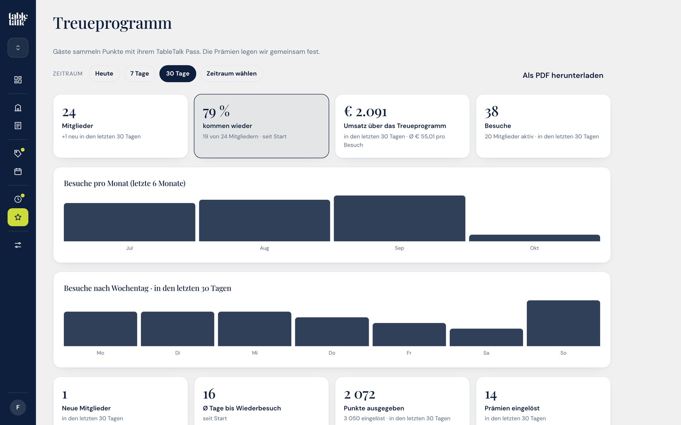The image size is (681, 425).
Task: Open the restaurant building icon in the sidebar
Action: pos(18,108)
